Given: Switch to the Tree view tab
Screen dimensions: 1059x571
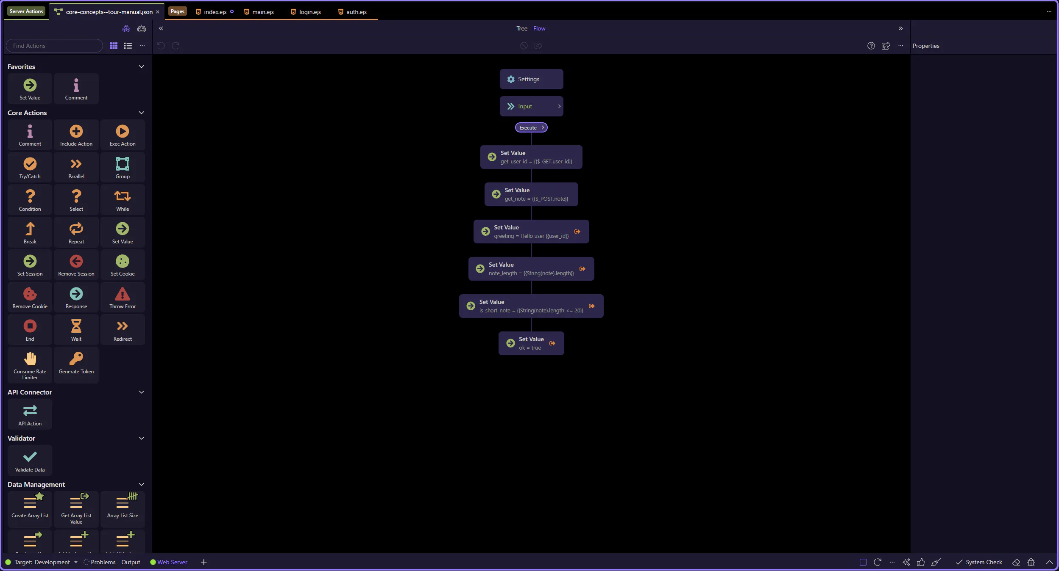Looking at the screenshot, I should tap(521, 28).
